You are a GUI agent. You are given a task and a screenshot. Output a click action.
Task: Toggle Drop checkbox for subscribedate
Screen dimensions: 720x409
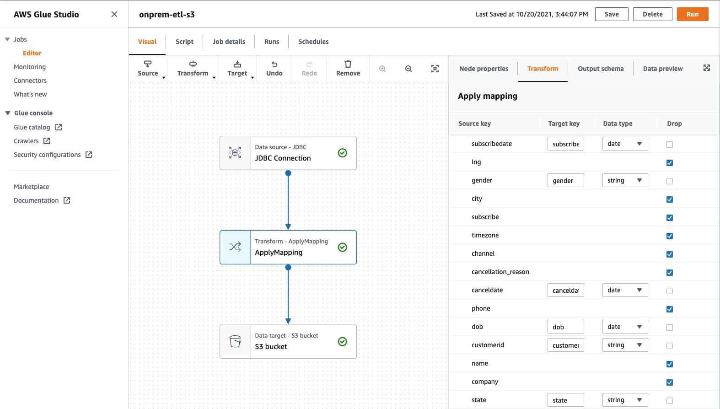[670, 145]
